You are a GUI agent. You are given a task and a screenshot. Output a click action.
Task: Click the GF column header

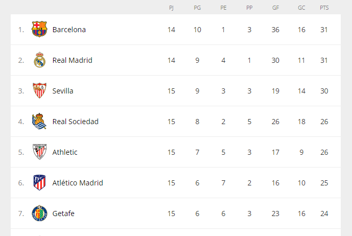click(x=275, y=8)
